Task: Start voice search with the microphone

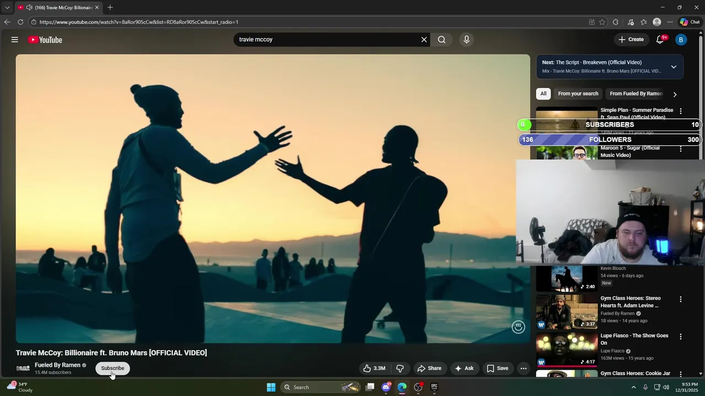Action: (467, 40)
